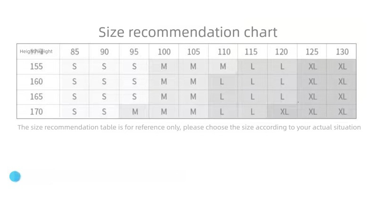This screenshot has width=373, height=200.
Task: Click the L cell for height 155, weight 120
Action: (x=282, y=67)
